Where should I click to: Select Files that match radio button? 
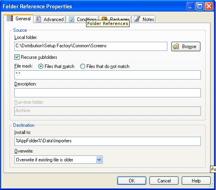click(41, 66)
